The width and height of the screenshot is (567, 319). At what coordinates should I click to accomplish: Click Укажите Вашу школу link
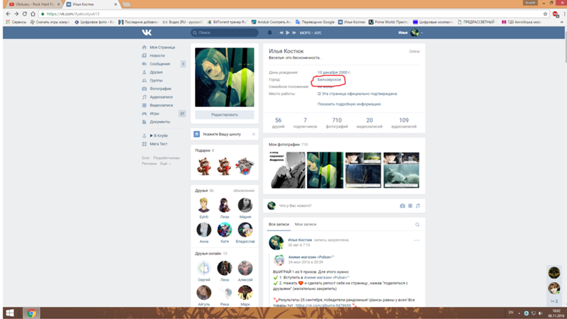(222, 134)
